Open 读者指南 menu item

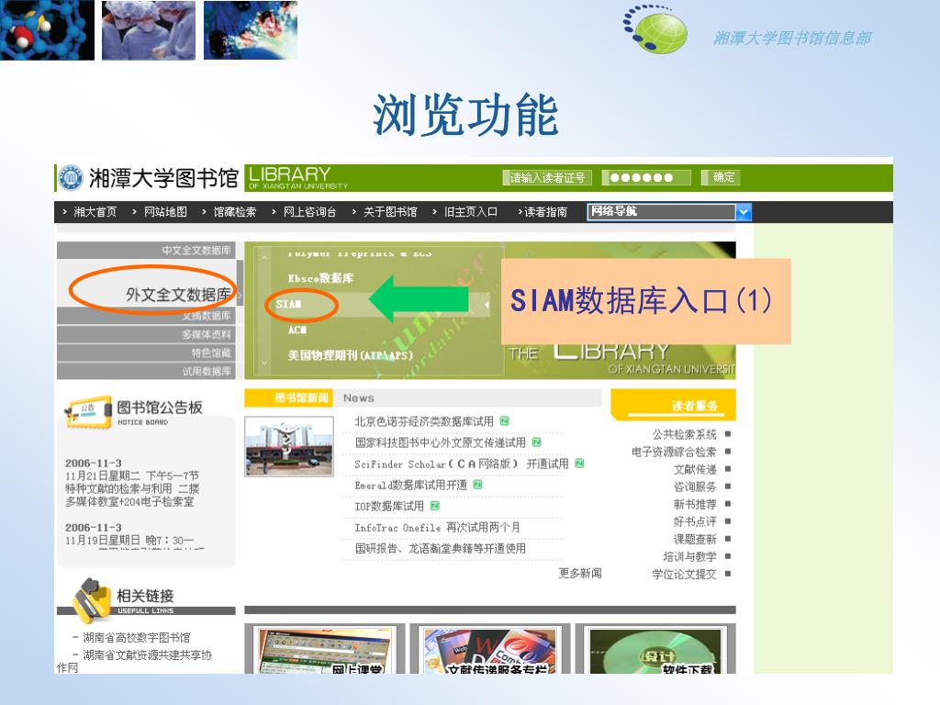(x=545, y=212)
